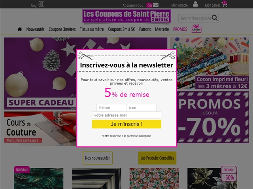
Task: Click the Je m'inscris ! button
Action: 126,124
